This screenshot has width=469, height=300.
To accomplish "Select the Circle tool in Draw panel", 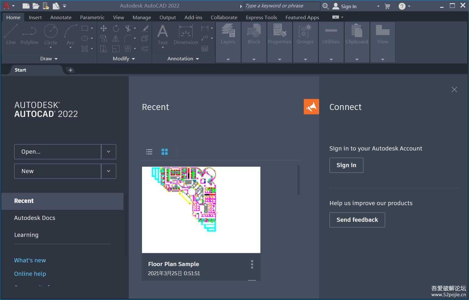I will [x=51, y=32].
